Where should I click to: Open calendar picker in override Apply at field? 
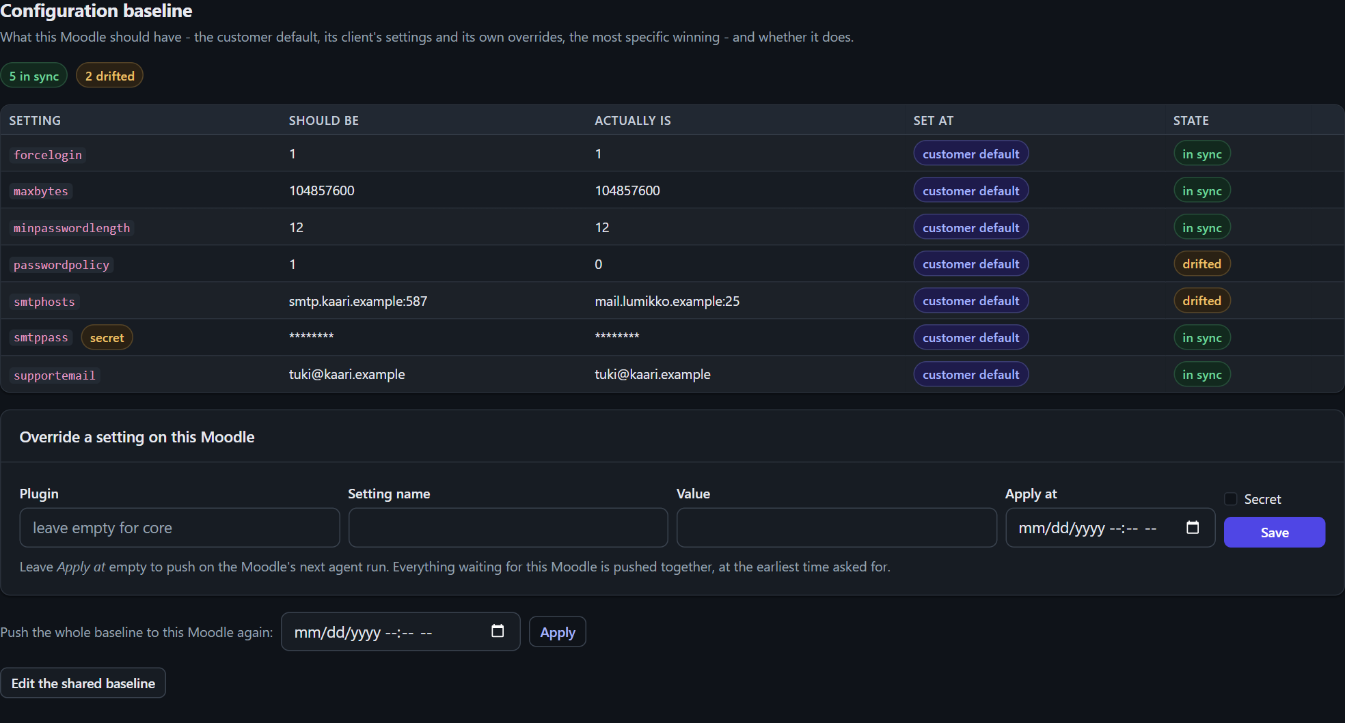pos(1193,527)
